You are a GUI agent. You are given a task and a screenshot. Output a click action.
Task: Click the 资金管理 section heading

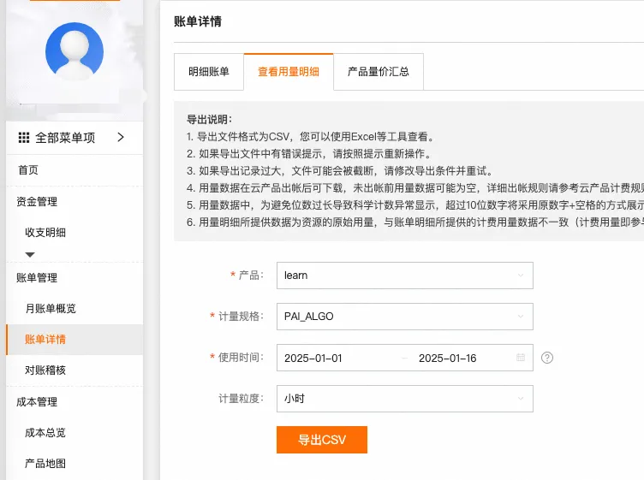pyautogui.click(x=37, y=201)
